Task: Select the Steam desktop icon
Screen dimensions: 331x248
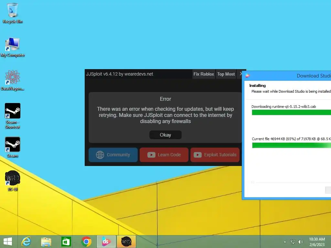Action: (13, 147)
